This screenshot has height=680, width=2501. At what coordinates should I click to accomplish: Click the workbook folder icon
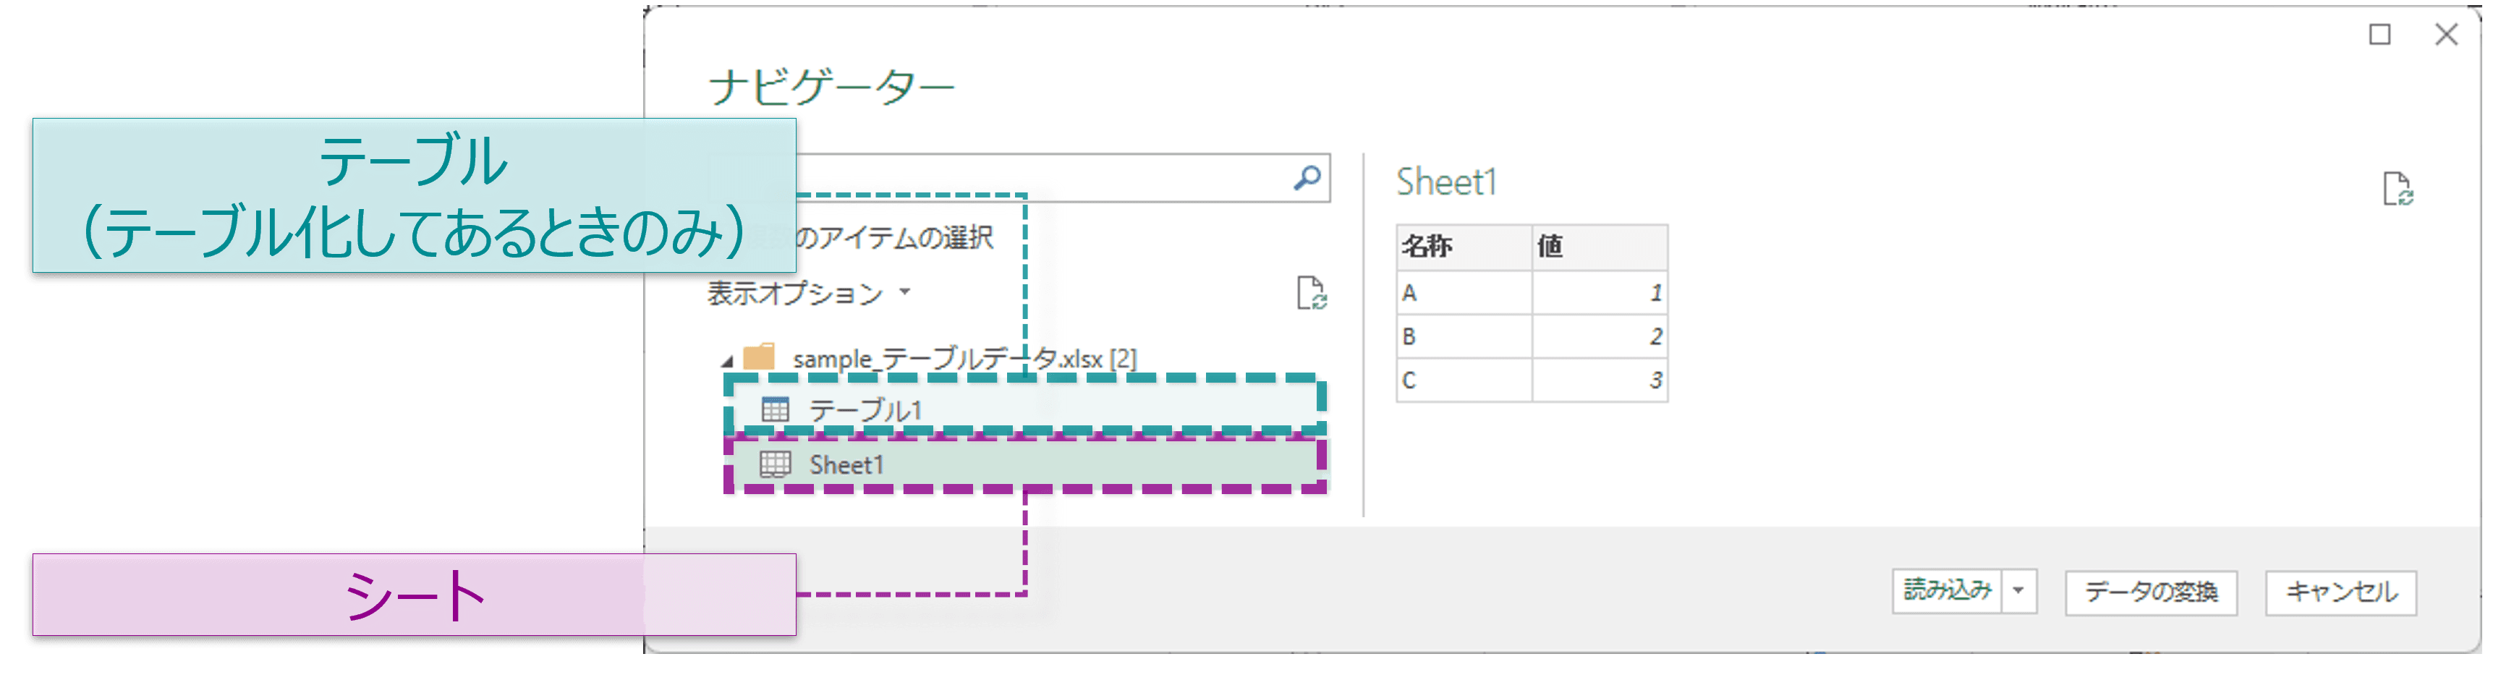pos(758,357)
